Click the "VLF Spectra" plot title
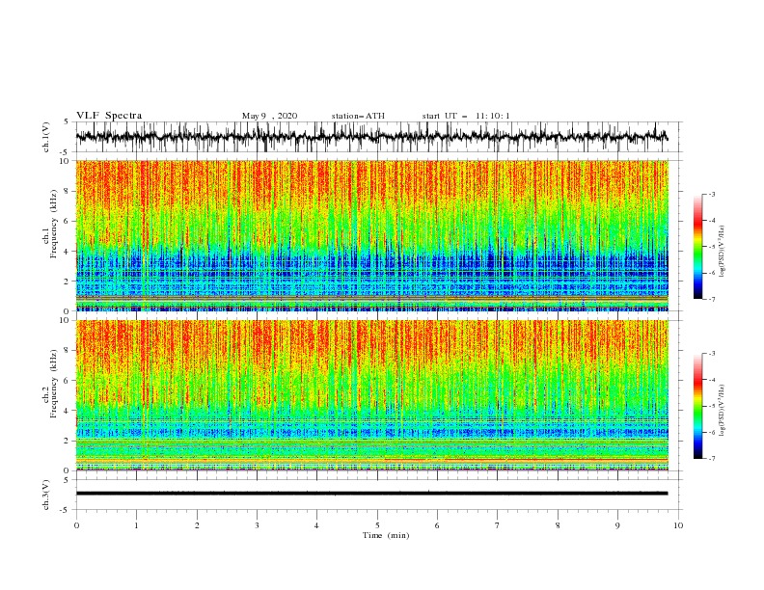Screen dimensions: 764x590 pos(109,116)
